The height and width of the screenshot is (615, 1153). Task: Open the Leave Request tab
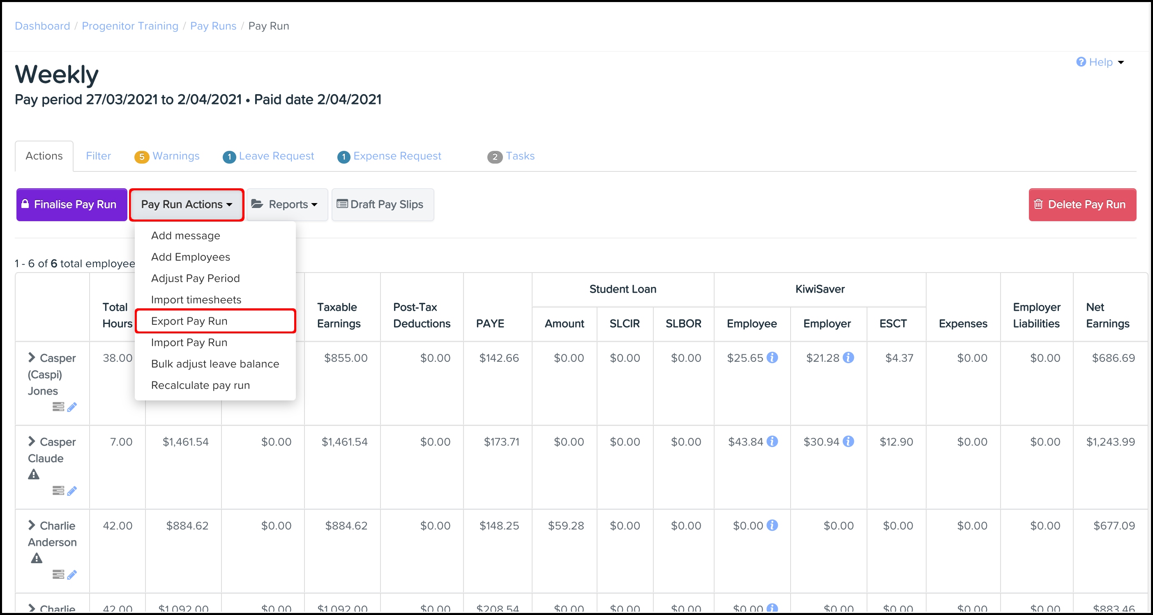coord(269,156)
